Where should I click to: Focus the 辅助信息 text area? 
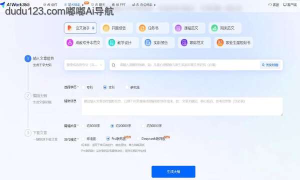pyautogui.click(x=182, y=106)
